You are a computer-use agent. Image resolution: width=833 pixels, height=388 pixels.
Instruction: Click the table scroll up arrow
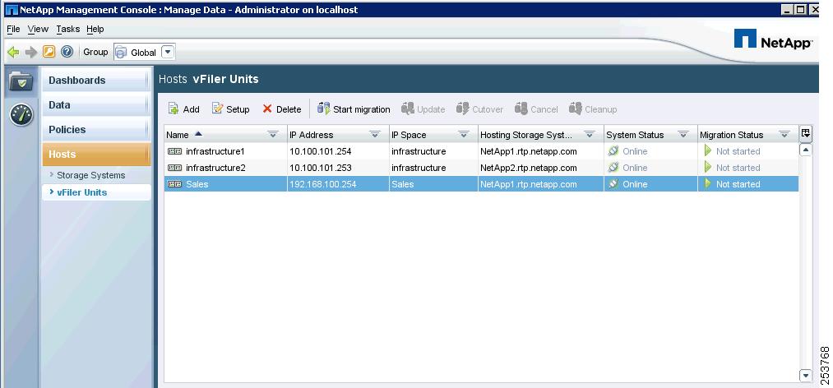pos(805,150)
